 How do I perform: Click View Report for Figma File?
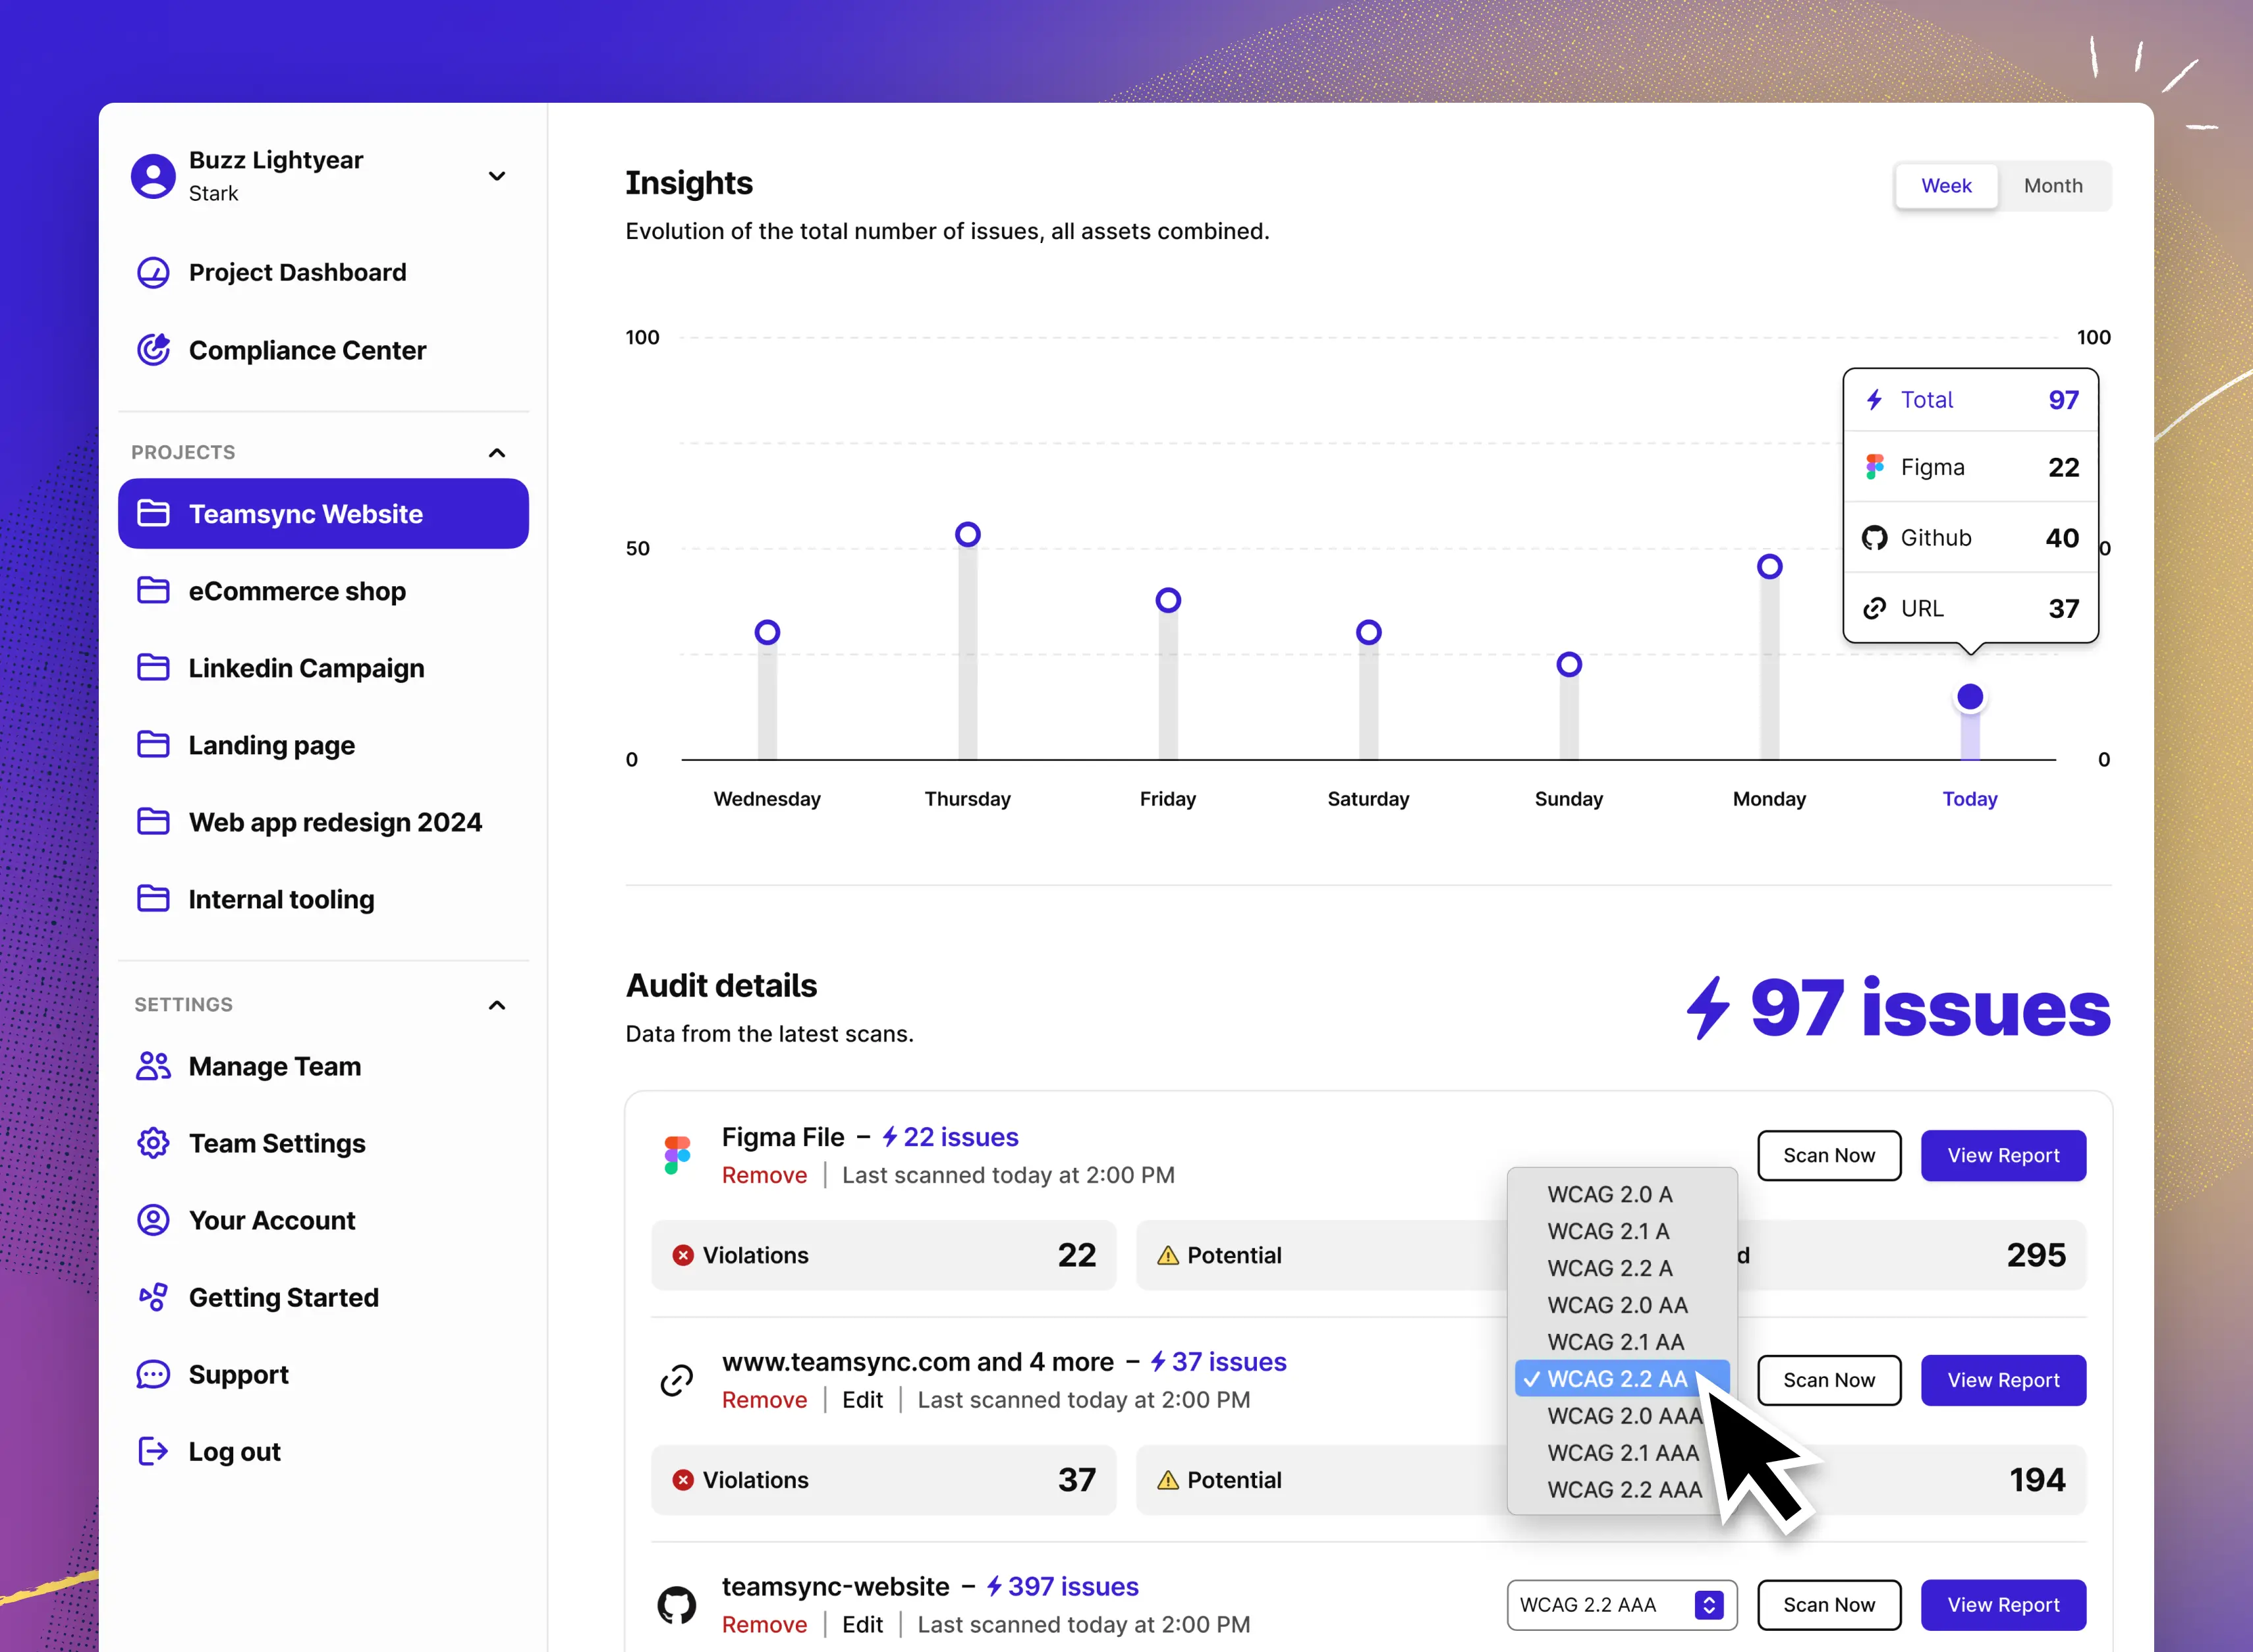pyautogui.click(x=2003, y=1154)
